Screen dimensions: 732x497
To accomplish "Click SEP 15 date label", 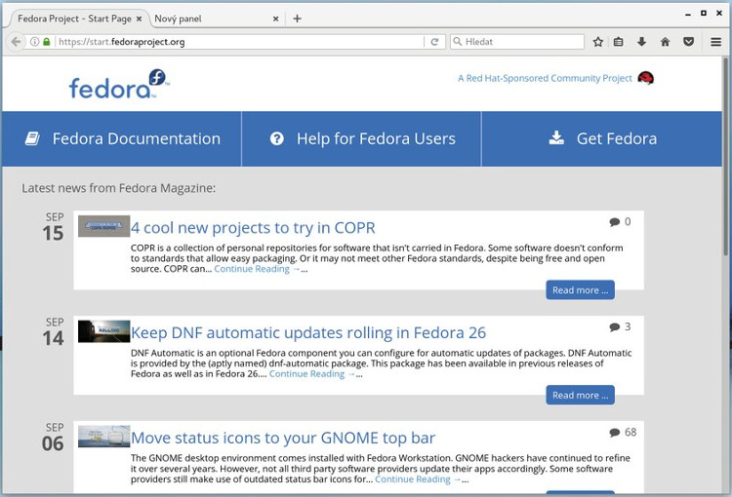I will (54, 227).
